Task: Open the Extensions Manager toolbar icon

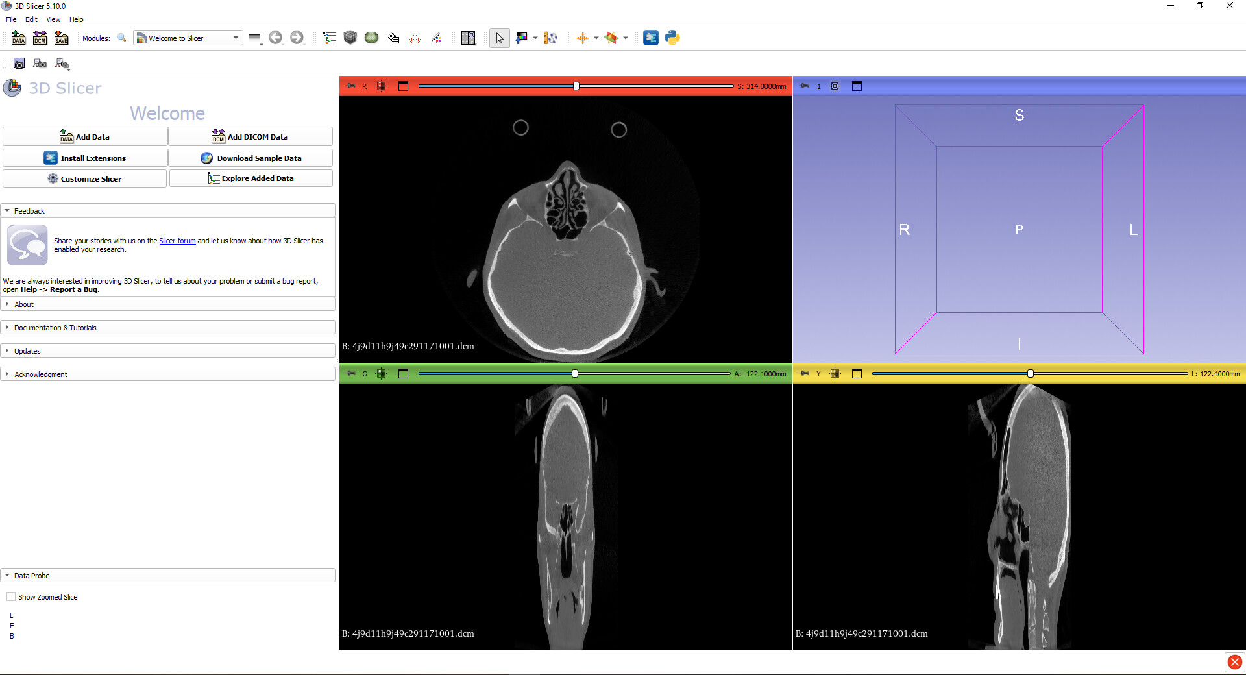Action: click(x=650, y=38)
